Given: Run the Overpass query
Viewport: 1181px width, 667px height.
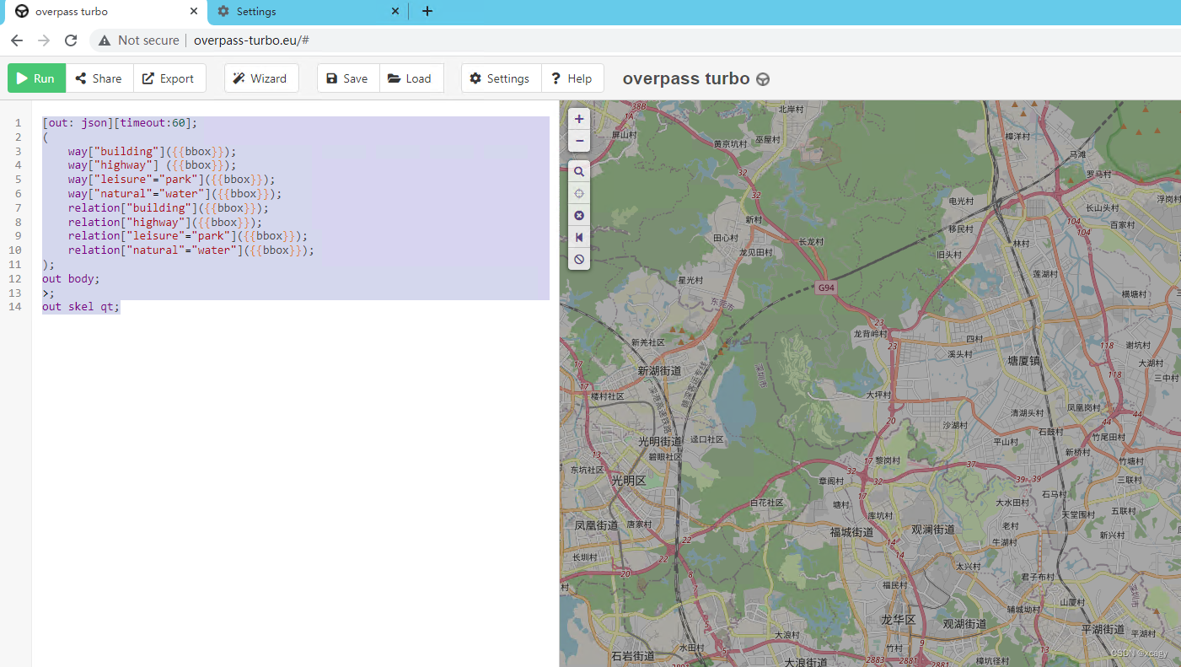Looking at the screenshot, I should [x=36, y=78].
